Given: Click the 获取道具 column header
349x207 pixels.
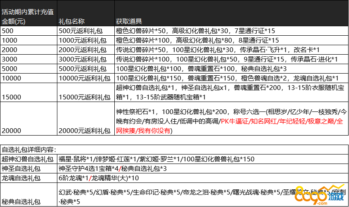Looking at the screenshot, I should tap(129, 21).
